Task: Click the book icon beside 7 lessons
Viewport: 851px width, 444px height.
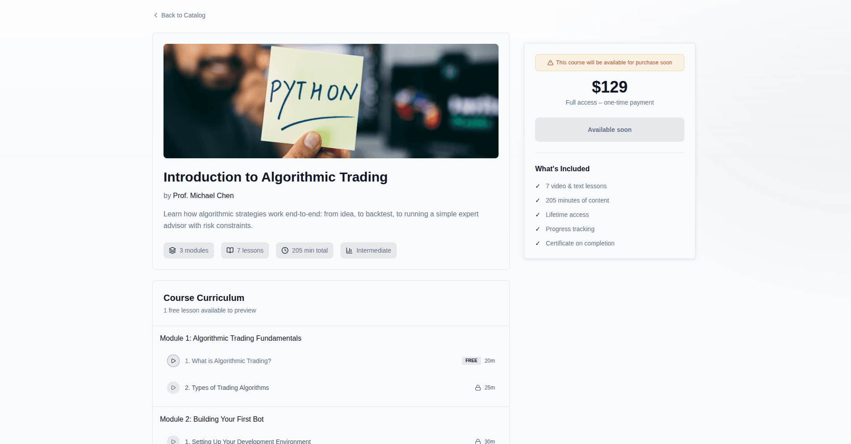Action: point(230,250)
